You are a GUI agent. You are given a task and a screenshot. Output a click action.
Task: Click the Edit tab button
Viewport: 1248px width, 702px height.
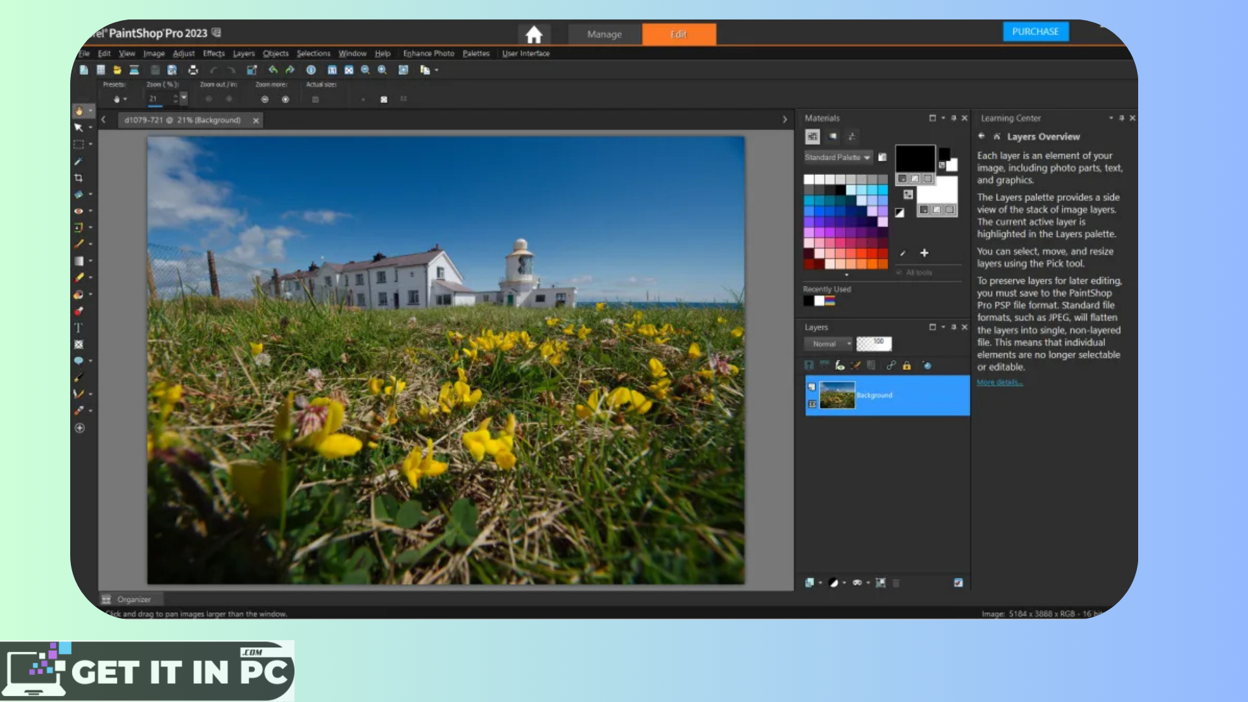(679, 34)
